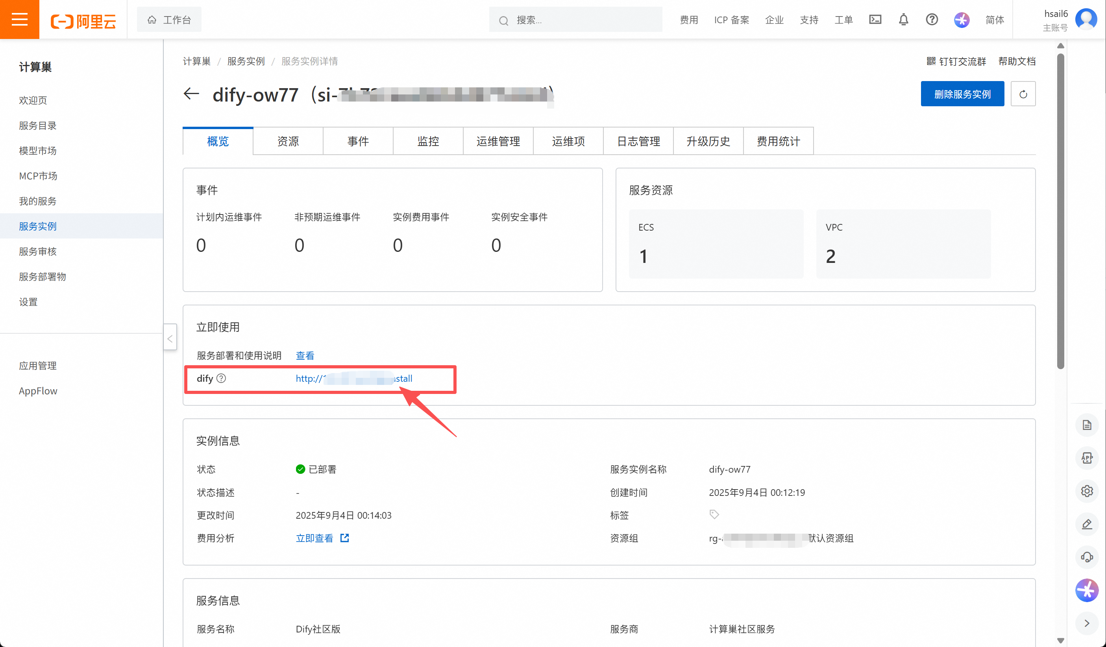The image size is (1106, 647).
Task: Open 工单 in the top navigation
Action: pyautogui.click(x=843, y=20)
